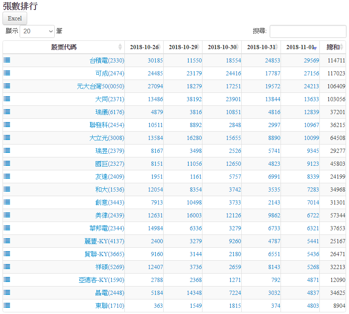
Task: Sort by the 2018-10-26 column header
Action: click(144, 47)
